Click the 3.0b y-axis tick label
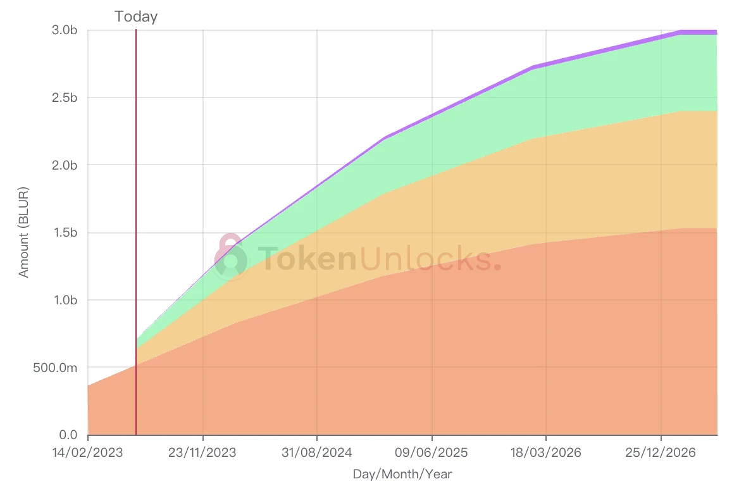The image size is (739, 491). point(65,30)
